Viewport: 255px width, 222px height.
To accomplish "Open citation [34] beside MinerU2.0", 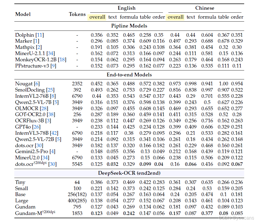I will pyautogui.click(x=45, y=158).
